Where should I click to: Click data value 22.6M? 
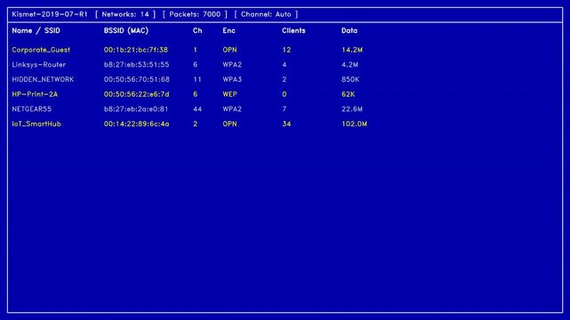tap(352, 109)
